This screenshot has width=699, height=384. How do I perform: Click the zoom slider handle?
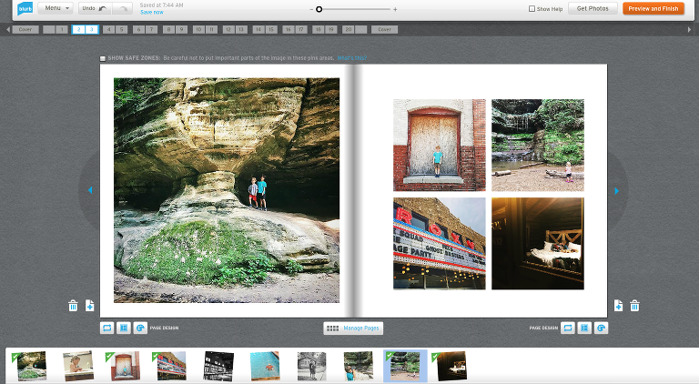tap(319, 9)
